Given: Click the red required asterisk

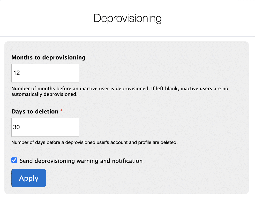Looking at the screenshot, I should click(61, 111).
